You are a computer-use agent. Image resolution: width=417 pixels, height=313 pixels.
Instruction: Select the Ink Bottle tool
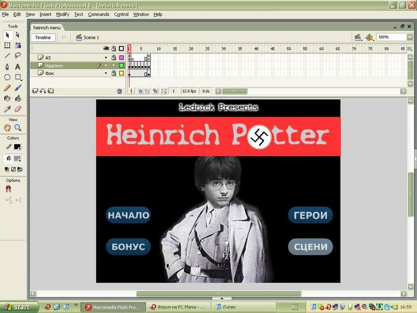click(x=7, y=99)
